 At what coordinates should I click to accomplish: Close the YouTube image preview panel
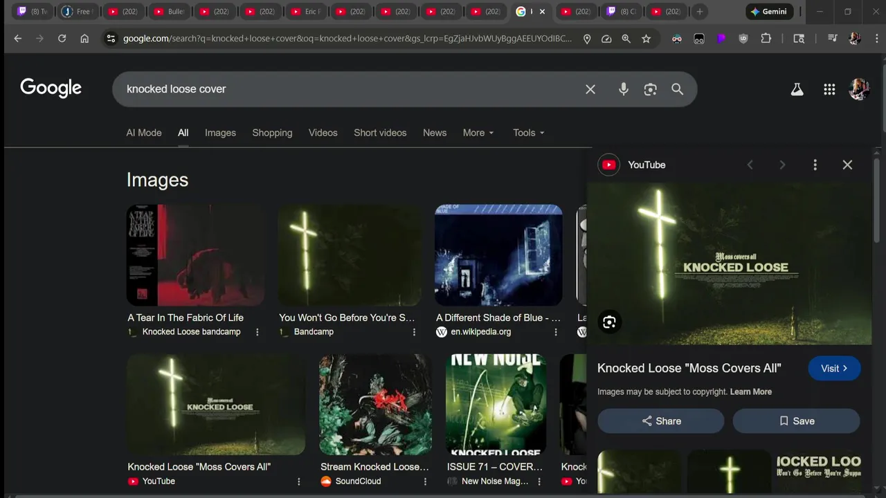[847, 165]
